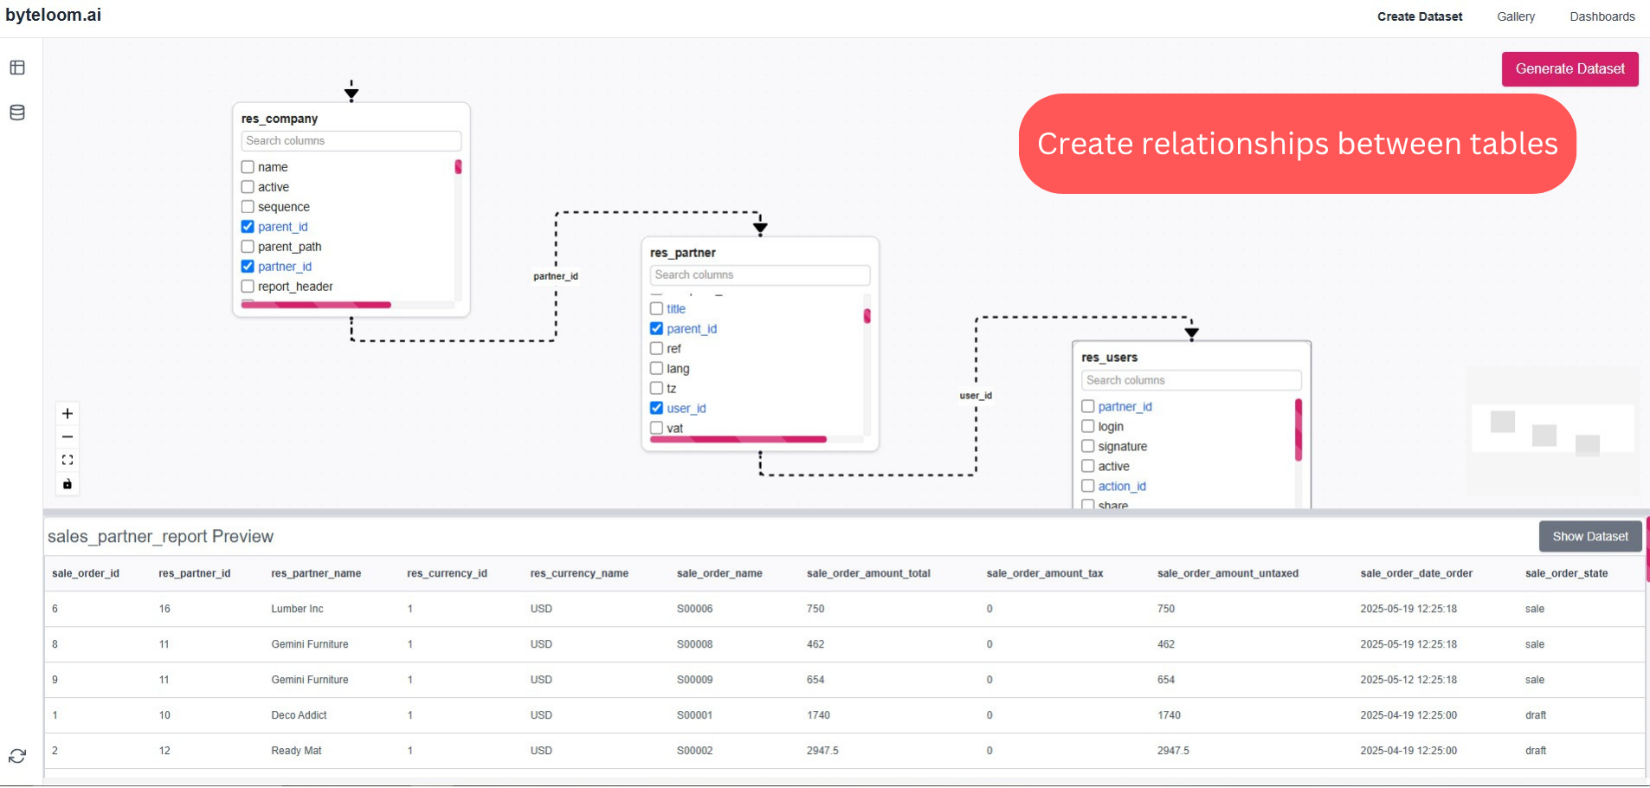The height and width of the screenshot is (788, 1650).
Task: Open the database sidebar icon
Action: tap(17, 113)
